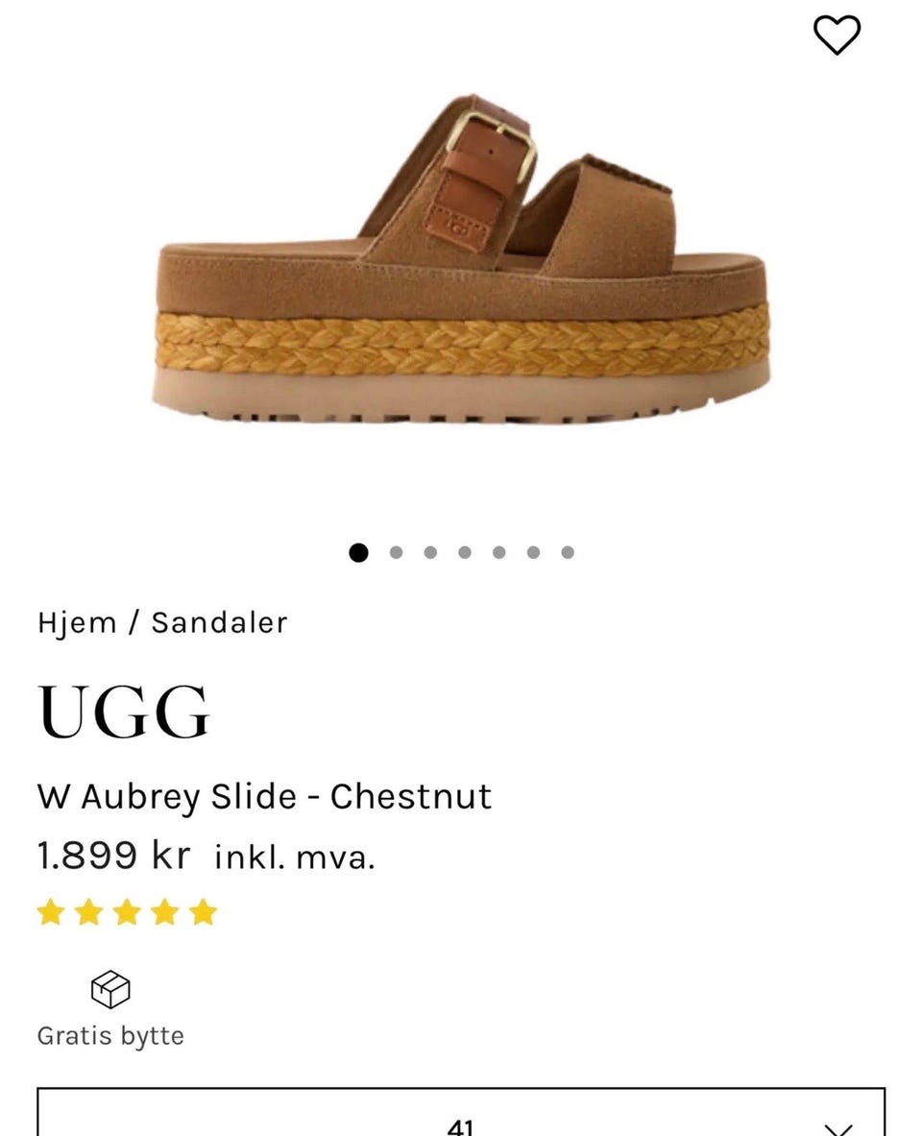View the five-star rating reviews
Viewport: 922px width, 1136px height.
127,912
